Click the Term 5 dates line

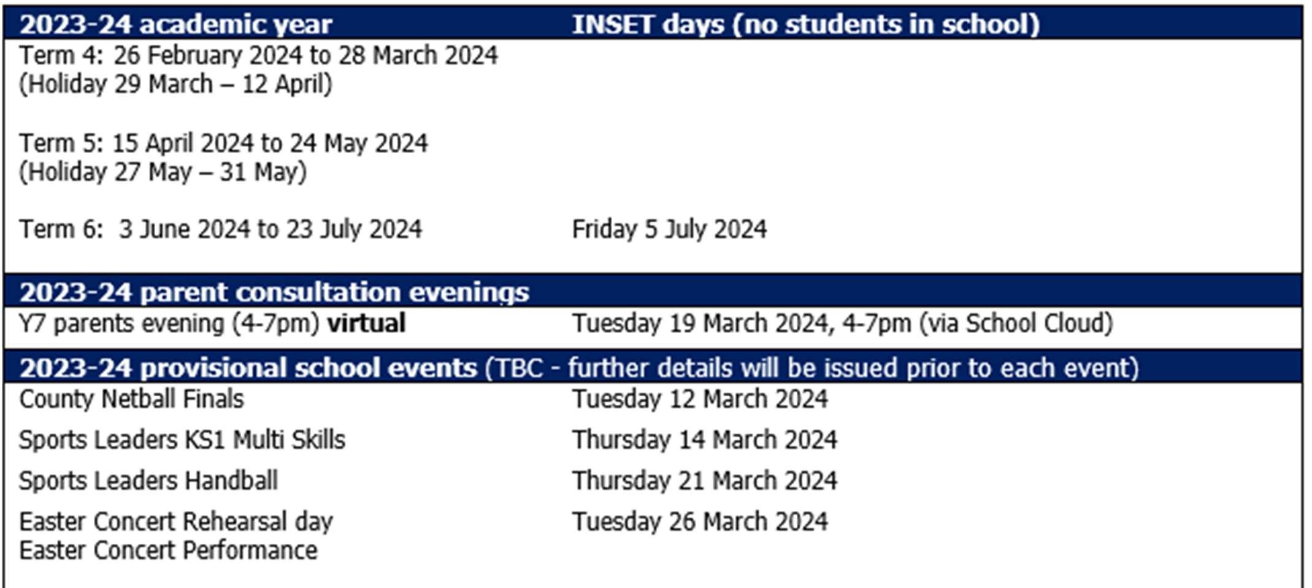(223, 144)
